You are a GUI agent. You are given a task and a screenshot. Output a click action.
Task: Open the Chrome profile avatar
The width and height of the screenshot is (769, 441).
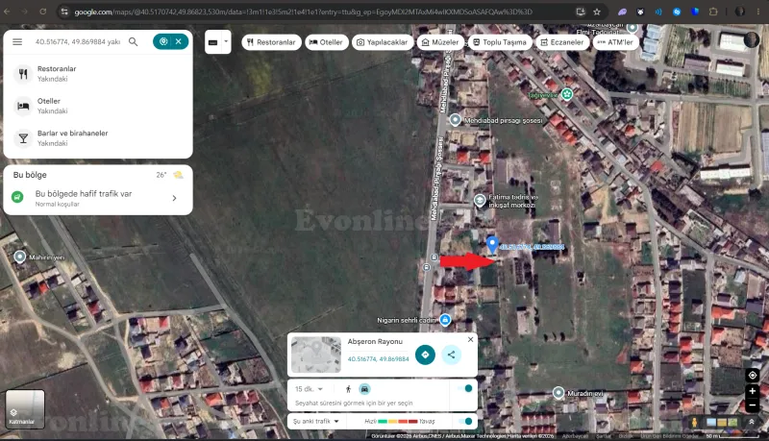click(739, 12)
